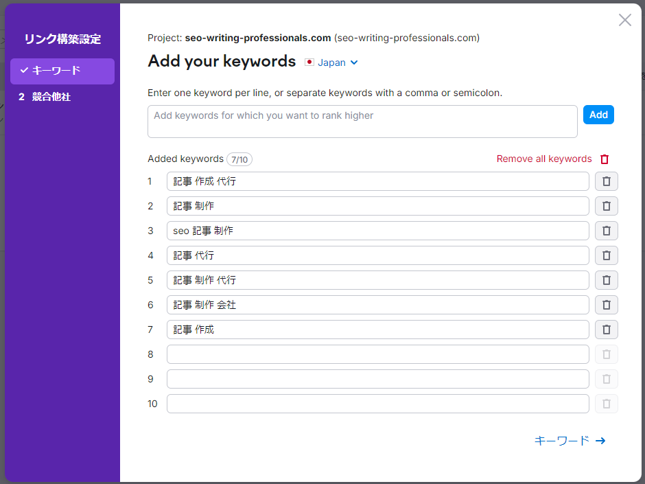Delete the keyword 記事 作成

click(x=606, y=330)
